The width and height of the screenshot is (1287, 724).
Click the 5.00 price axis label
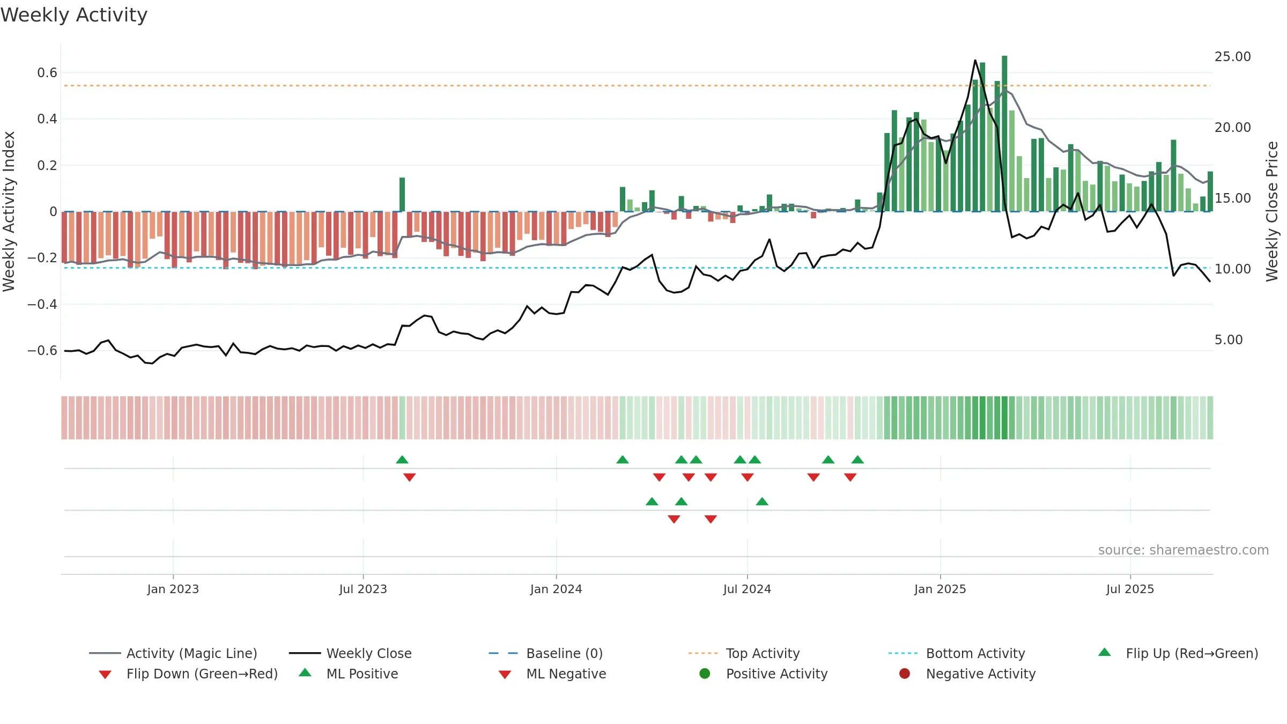click(x=1229, y=340)
